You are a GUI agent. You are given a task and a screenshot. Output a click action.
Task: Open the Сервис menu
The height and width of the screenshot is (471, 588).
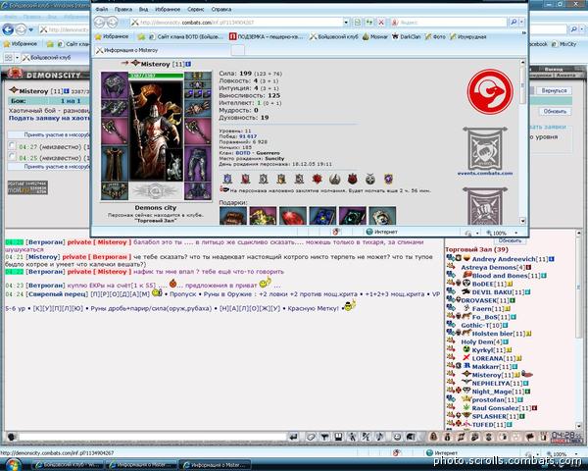(195, 9)
